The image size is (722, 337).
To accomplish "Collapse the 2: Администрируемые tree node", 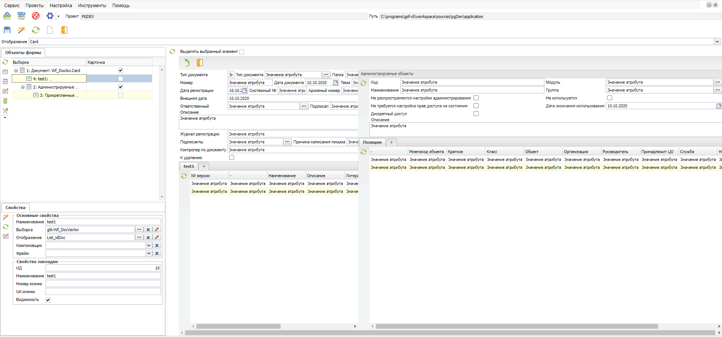I will [23, 87].
